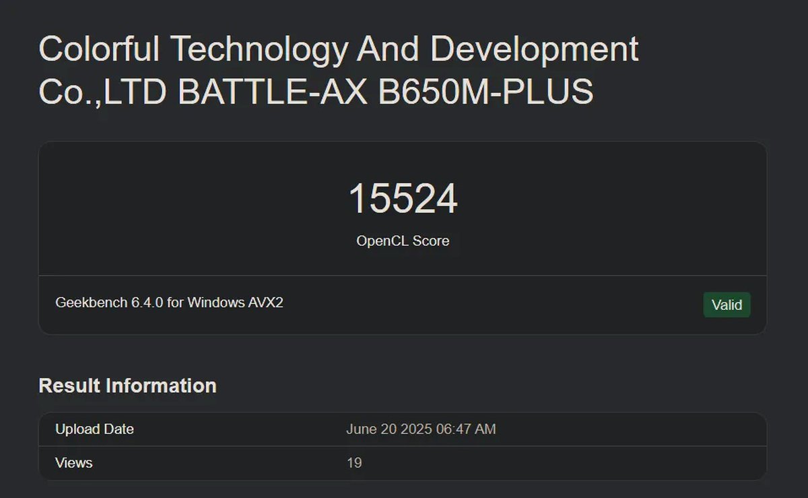The height and width of the screenshot is (498, 808).
Task: Click BATTLE-AX in the page title
Action: pyautogui.click(x=273, y=92)
